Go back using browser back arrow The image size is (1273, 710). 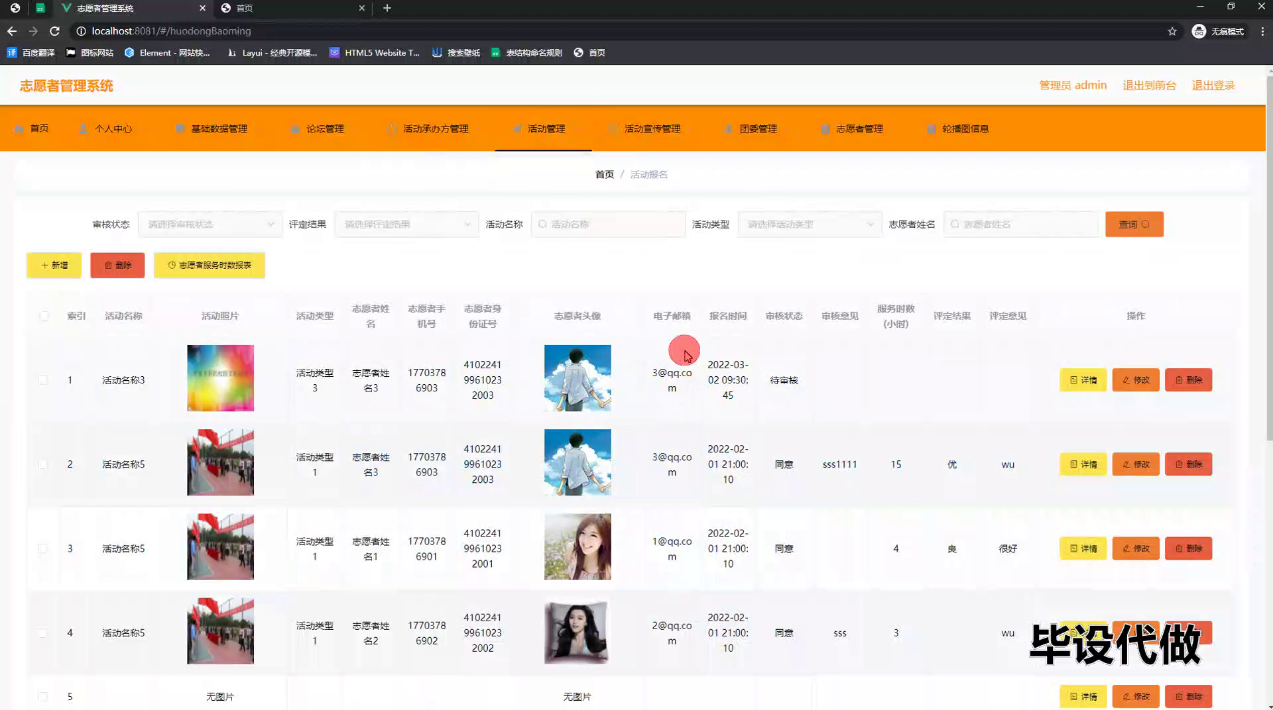12,31
